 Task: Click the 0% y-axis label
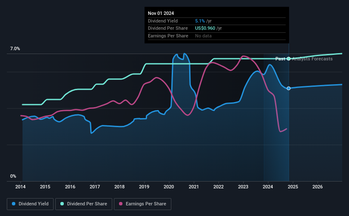click(x=13, y=176)
